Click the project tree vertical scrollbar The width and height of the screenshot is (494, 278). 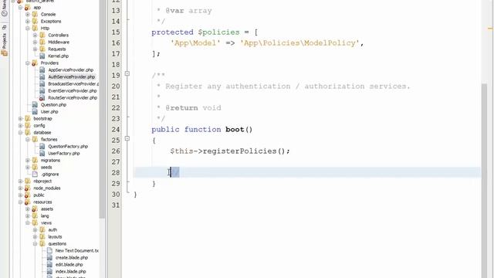click(x=102, y=109)
